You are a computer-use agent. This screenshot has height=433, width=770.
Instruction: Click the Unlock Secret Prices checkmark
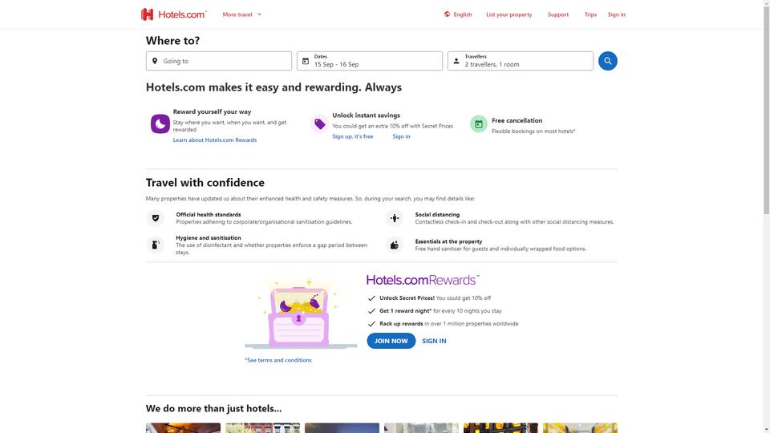371,298
